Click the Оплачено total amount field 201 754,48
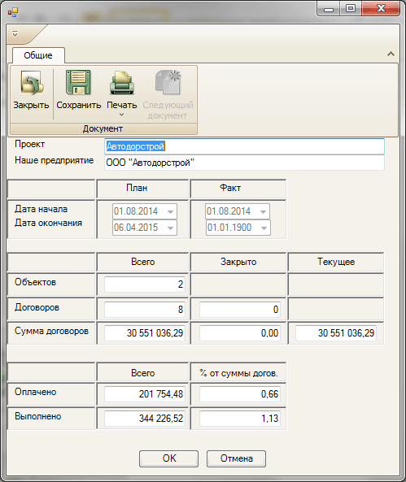The height and width of the screenshot is (482, 406). (145, 394)
